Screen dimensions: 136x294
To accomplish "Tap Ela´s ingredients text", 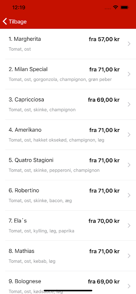I will coord(42,231).
